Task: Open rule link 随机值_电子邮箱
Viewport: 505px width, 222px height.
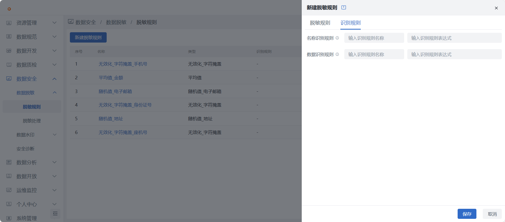Action: [x=115, y=91]
